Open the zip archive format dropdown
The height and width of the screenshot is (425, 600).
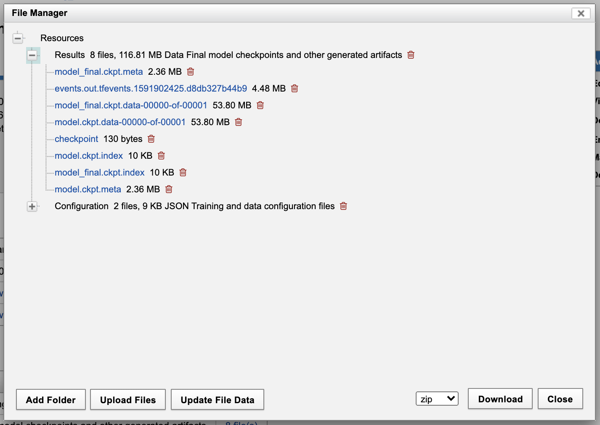pos(437,399)
